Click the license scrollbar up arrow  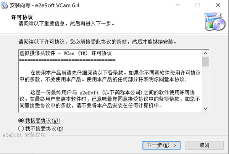(x=205, y=53)
